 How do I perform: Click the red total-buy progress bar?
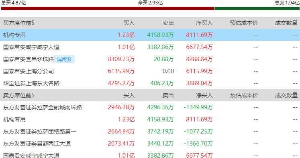click(108, 8)
